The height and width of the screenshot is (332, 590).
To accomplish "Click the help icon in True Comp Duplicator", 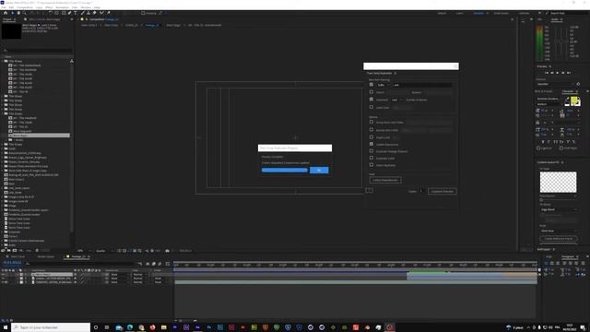I will tap(369, 191).
